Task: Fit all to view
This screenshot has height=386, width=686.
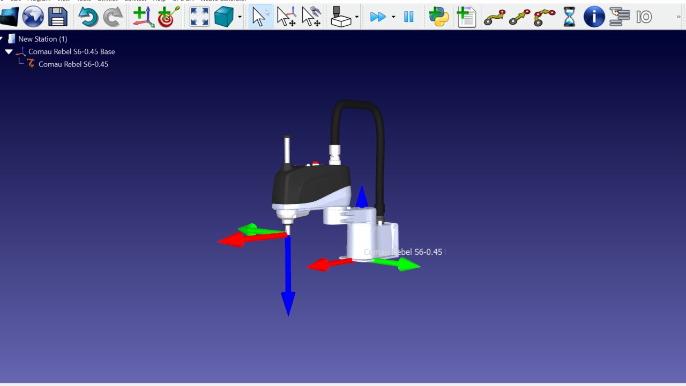Action: [x=200, y=17]
